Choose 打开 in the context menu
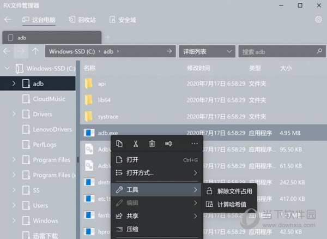 coord(132,160)
